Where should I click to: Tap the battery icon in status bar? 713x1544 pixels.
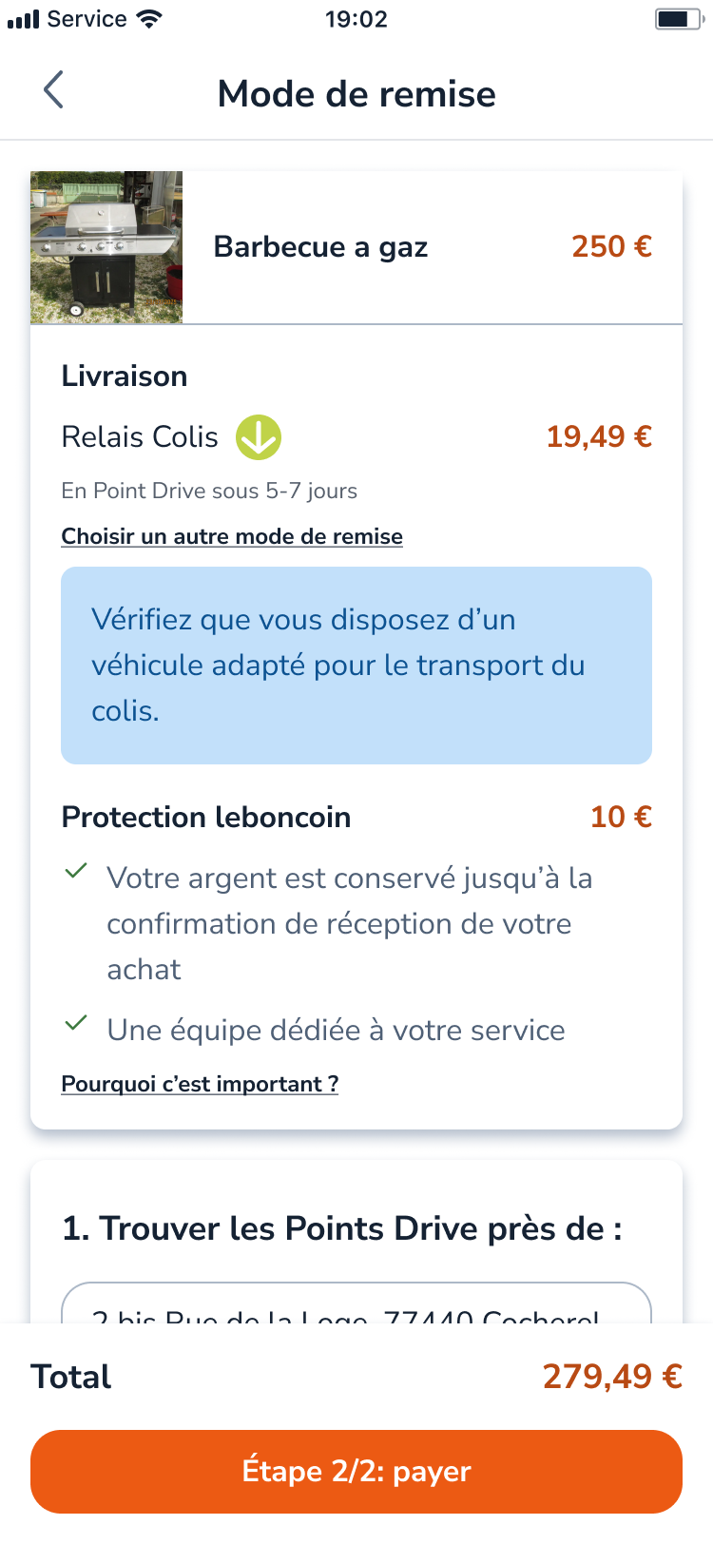pyautogui.click(x=678, y=19)
